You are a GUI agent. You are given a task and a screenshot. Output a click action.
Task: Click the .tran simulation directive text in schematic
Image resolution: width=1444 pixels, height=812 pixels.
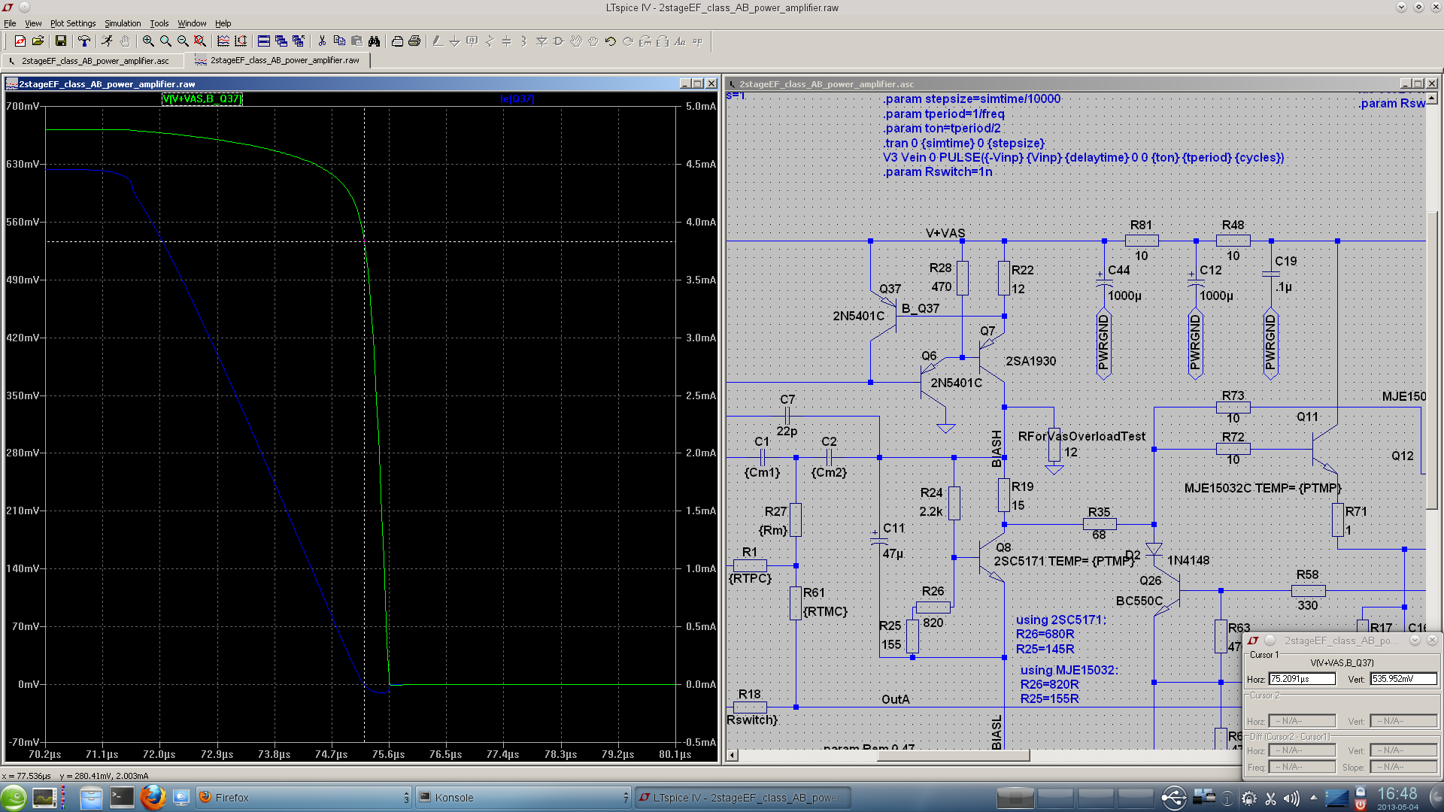(x=964, y=143)
